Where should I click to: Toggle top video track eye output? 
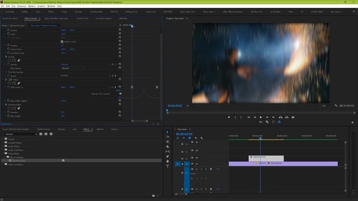click(x=197, y=142)
